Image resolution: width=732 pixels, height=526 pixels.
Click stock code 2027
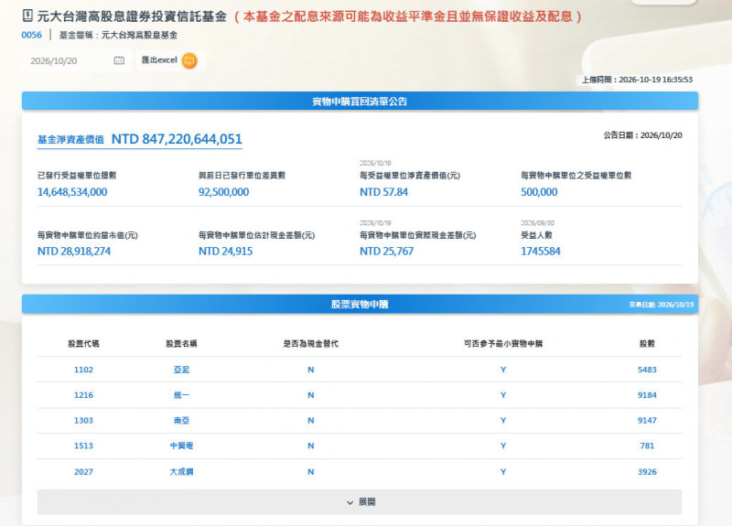pos(83,472)
